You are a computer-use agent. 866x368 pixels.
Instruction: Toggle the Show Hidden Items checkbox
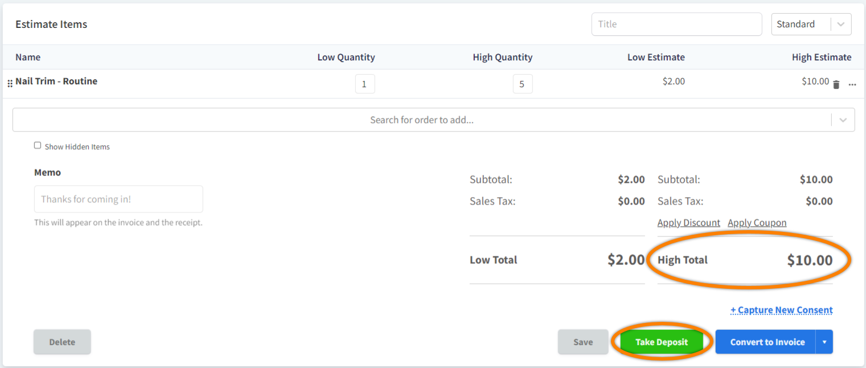point(37,145)
